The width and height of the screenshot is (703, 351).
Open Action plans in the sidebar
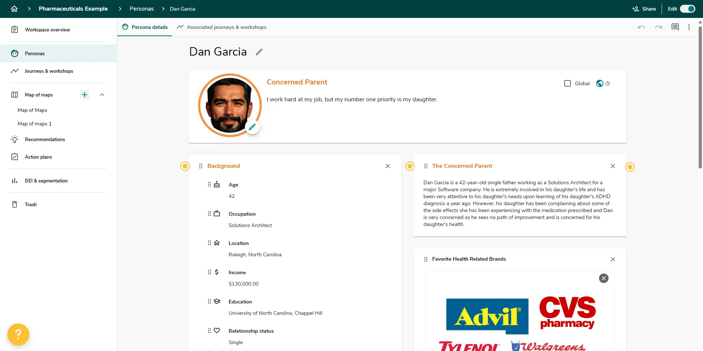pos(38,156)
